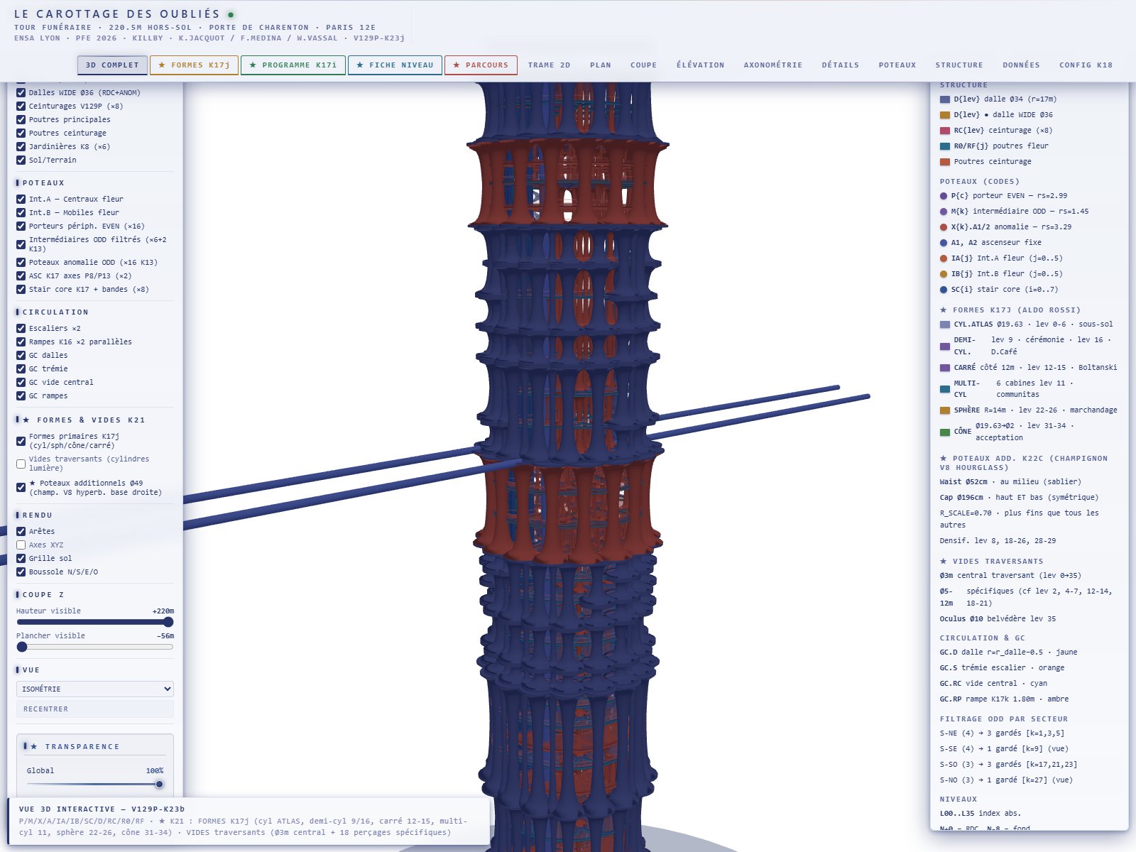Image resolution: width=1136 pixels, height=852 pixels.
Task: Click the title LE CAROTTAGE DES OUBLIÉS
Action: (x=117, y=14)
